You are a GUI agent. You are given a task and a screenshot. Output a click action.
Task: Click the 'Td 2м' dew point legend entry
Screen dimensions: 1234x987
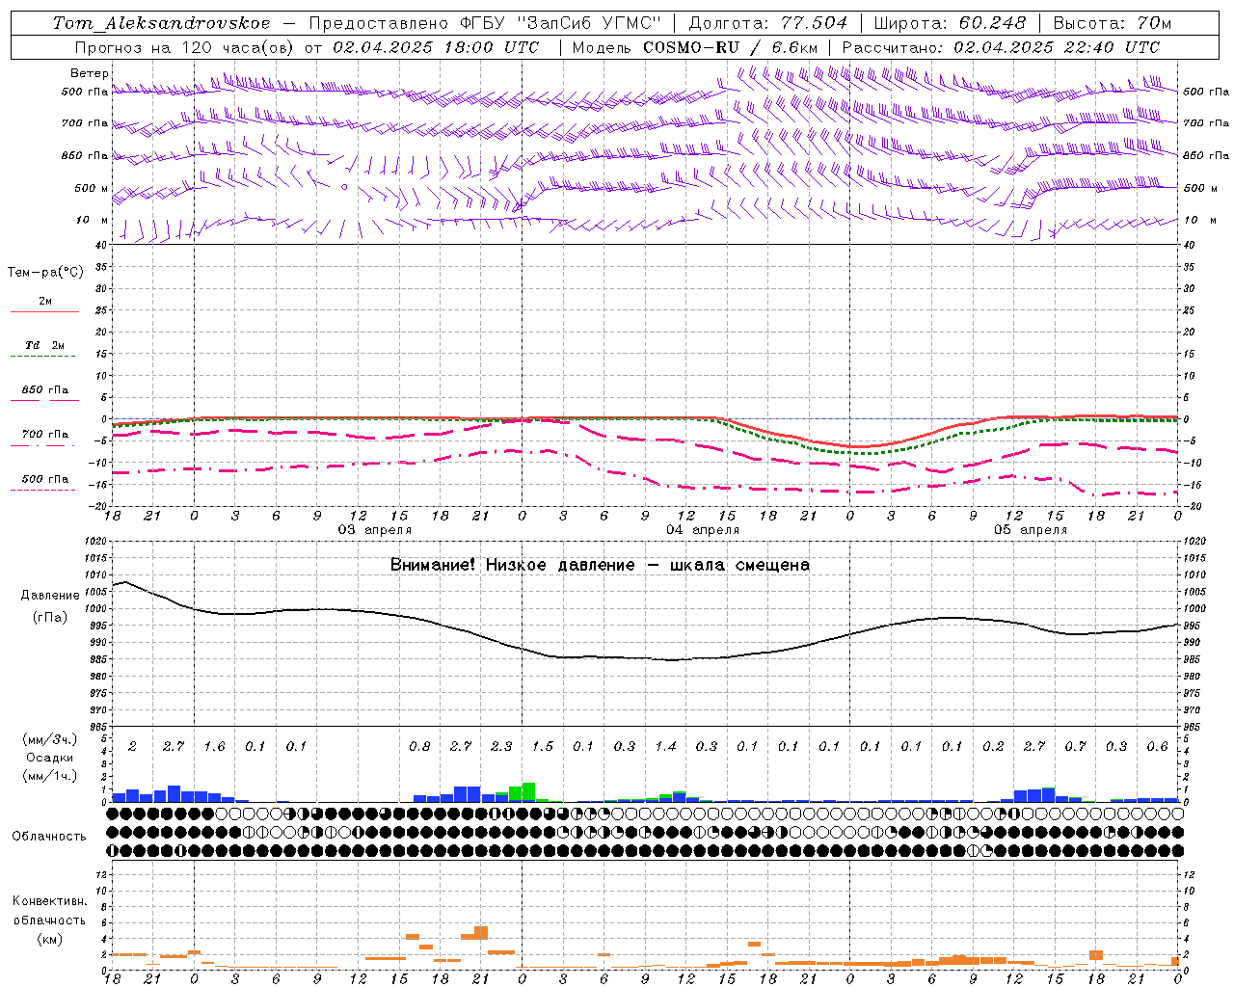click(x=44, y=345)
